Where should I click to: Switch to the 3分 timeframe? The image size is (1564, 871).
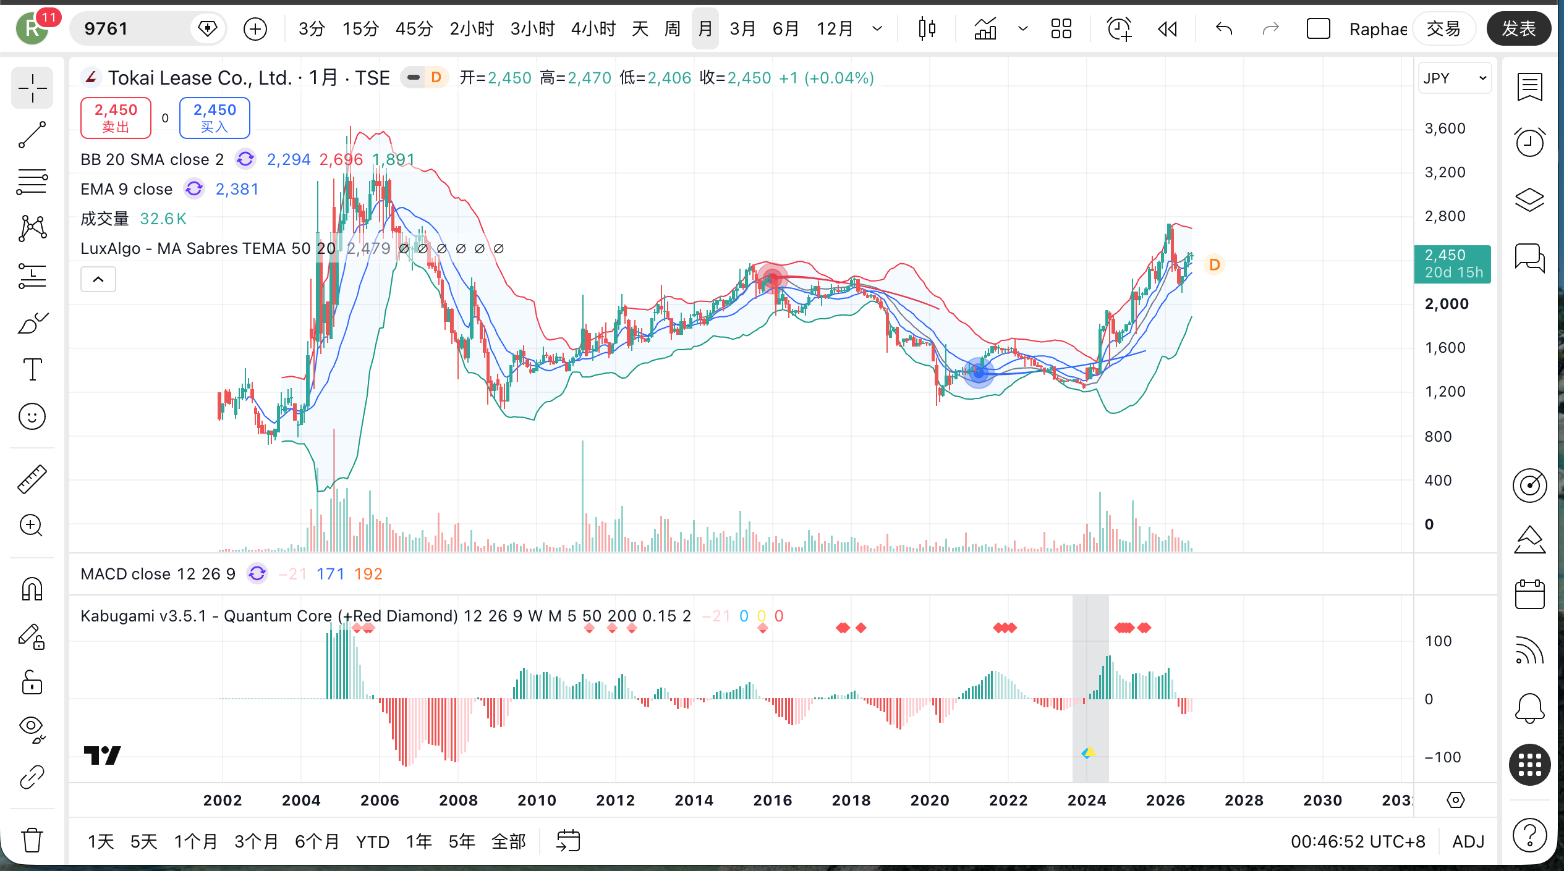(x=312, y=29)
